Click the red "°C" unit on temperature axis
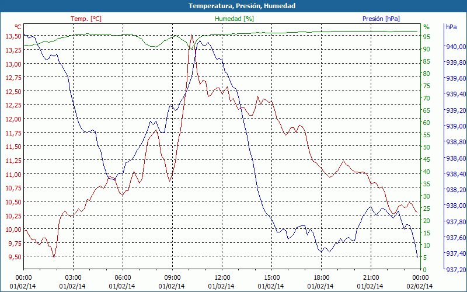 tap(18, 27)
